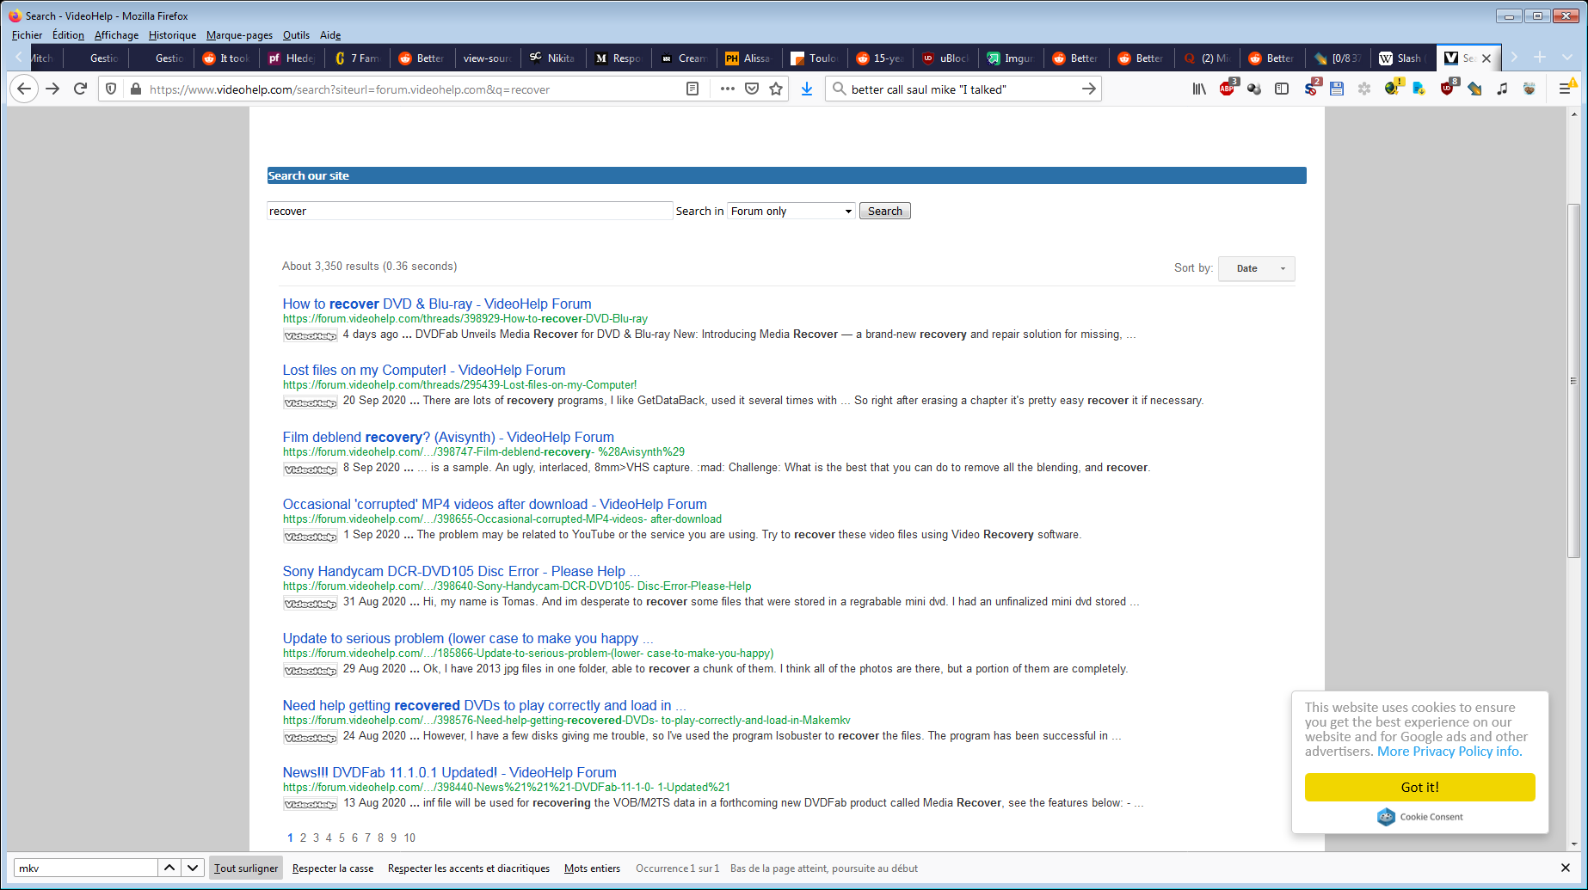
Task: Jump to previous find match
Action: [x=169, y=868]
